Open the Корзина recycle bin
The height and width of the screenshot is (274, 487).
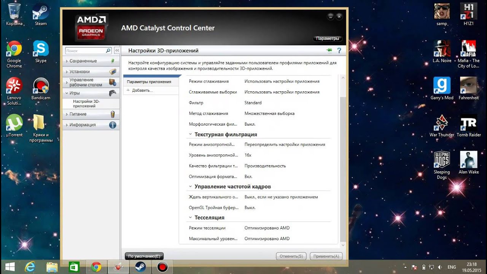[x=14, y=14]
